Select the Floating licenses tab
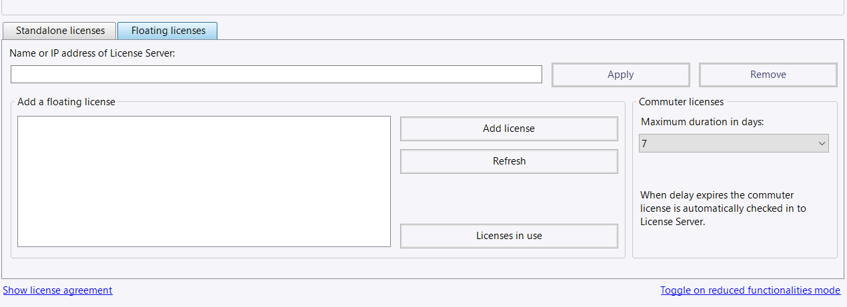The width and height of the screenshot is (847, 307). (x=167, y=31)
